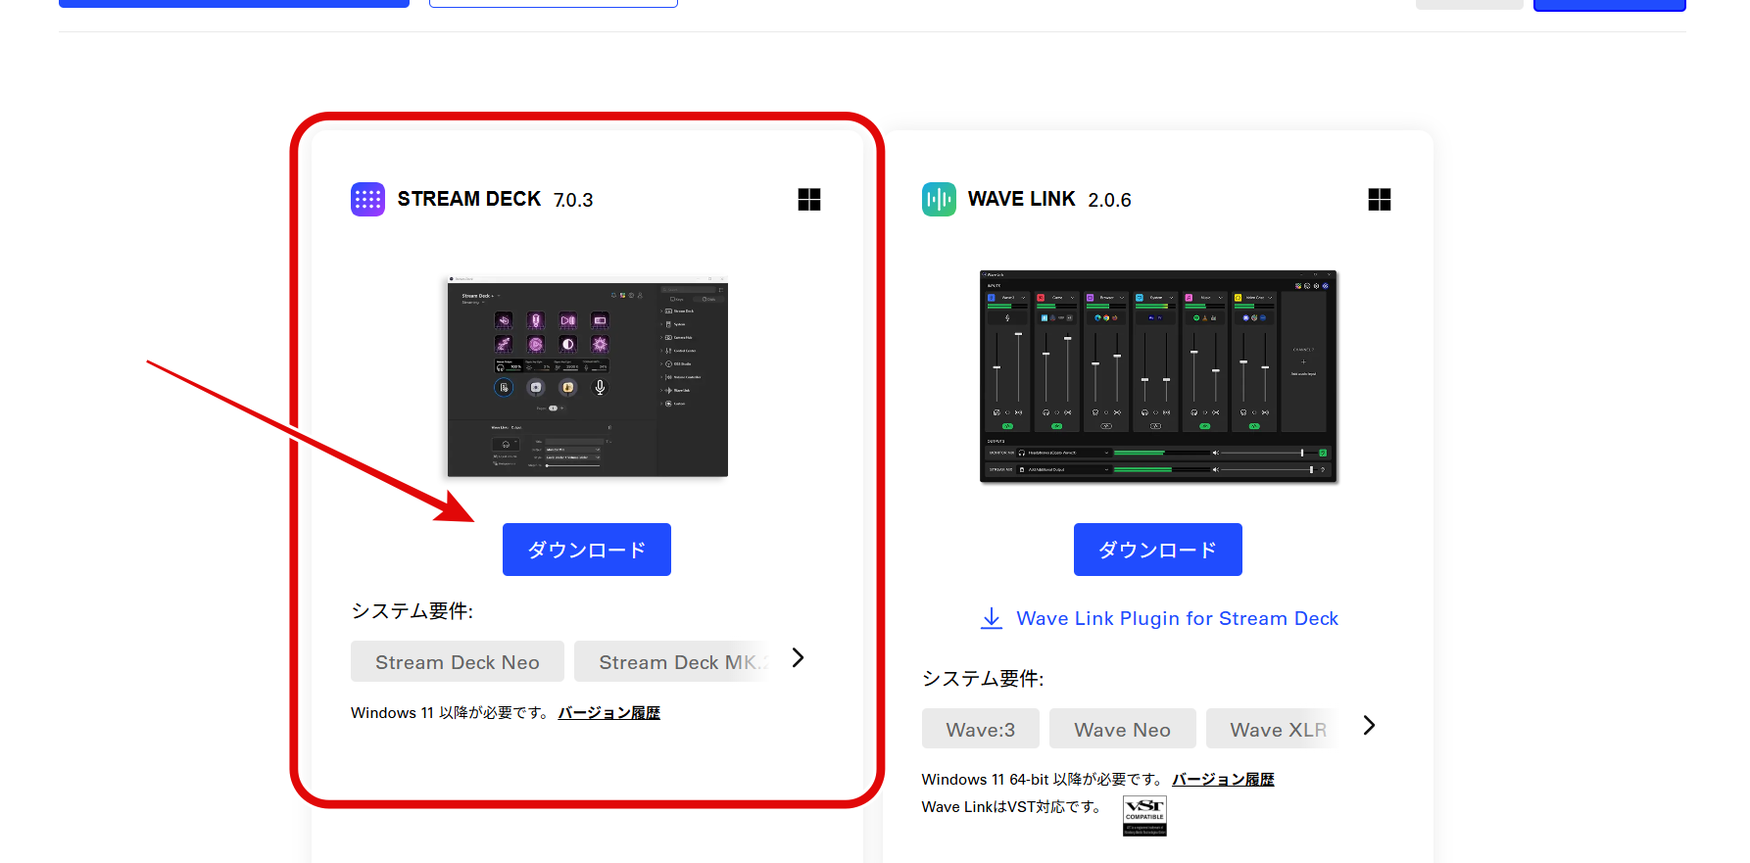Select the Wave:3 device chip
The width and height of the screenshot is (1750, 863).
[x=980, y=730]
